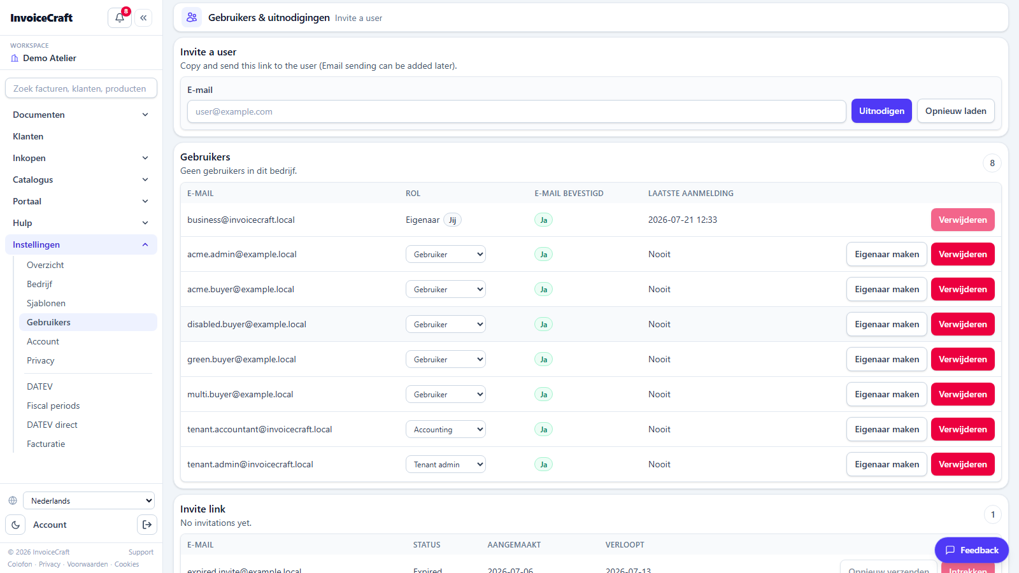Viewport: 1019px width, 573px height.
Task: Open Account in the Instellingen submenu
Action: point(88,341)
